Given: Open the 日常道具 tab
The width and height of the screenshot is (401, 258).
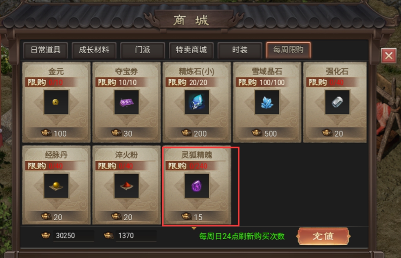Looking at the screenshot, I should point(46,50).
